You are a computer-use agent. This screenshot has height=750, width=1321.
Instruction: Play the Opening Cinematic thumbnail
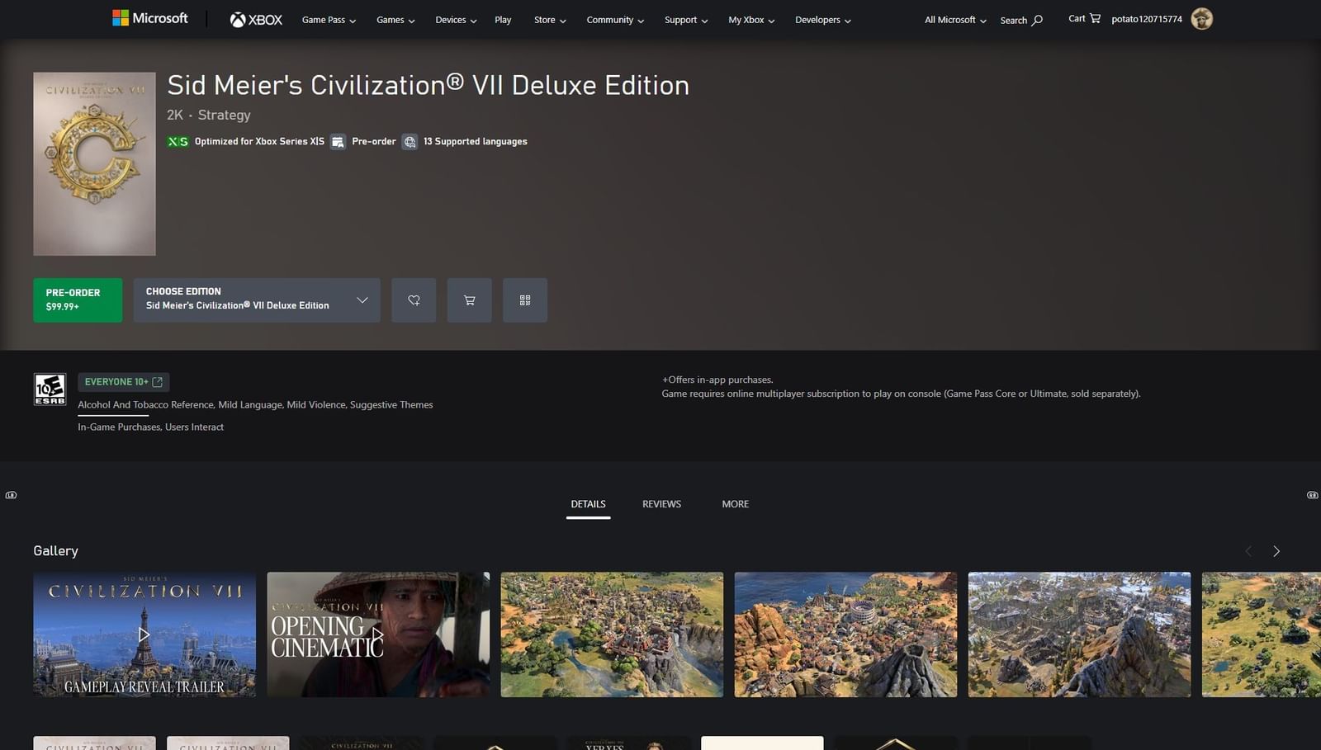(377, 634)
